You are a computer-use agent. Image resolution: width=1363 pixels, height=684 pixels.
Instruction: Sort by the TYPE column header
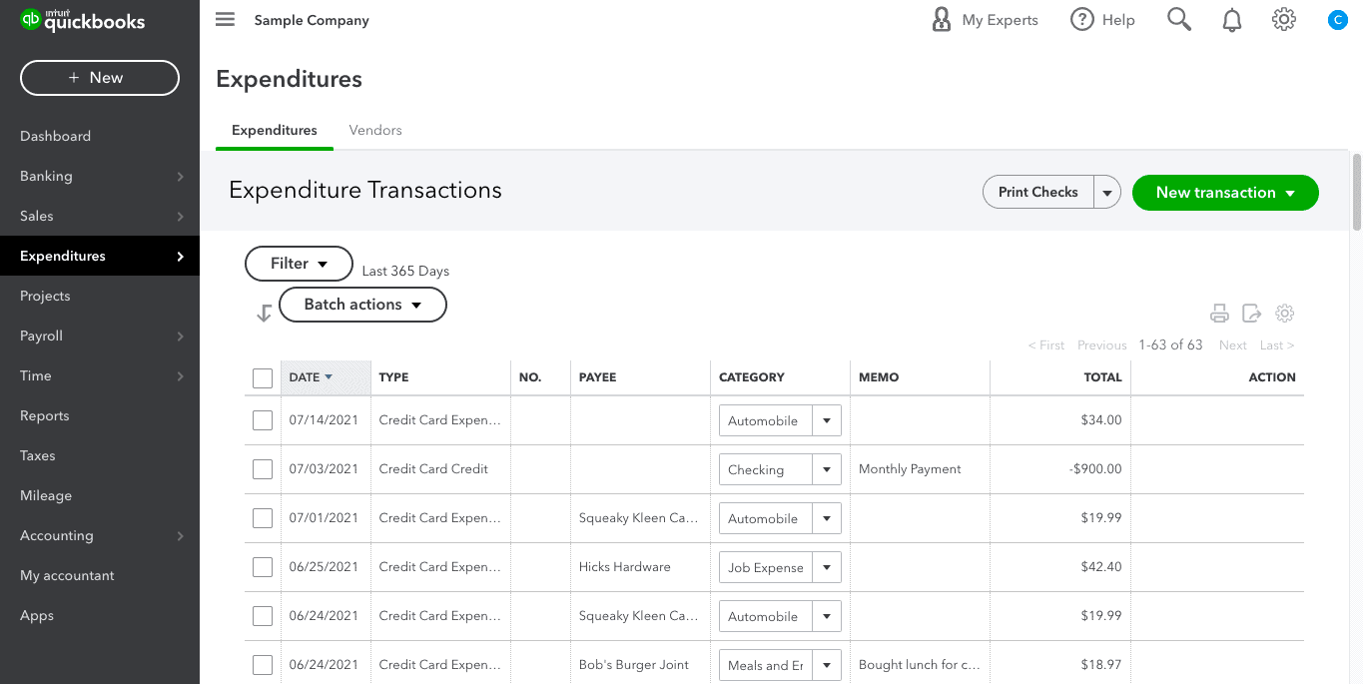pyautogui.click(x=393, y=377)
